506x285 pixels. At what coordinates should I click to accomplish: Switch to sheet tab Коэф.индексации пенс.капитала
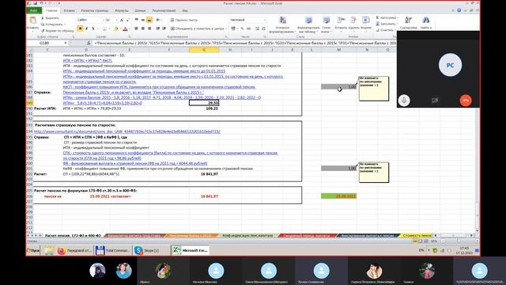(247, 236)
